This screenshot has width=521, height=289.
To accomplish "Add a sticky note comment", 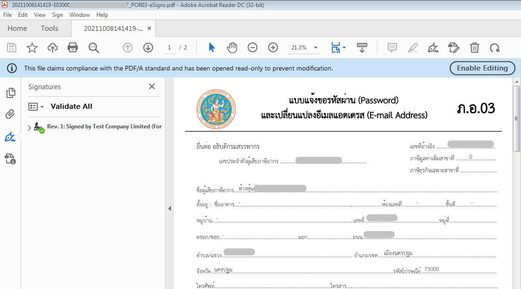I will (x=392, y=48).
